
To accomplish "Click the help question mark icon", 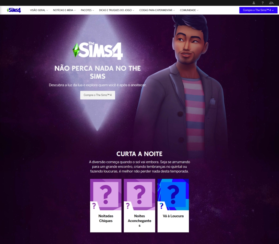I will [x=263, y=3].
